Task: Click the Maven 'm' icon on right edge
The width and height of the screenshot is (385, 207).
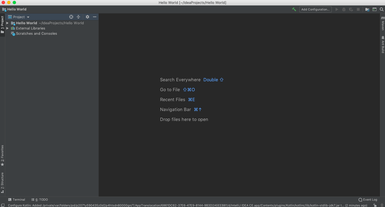Action: point(383,18)
